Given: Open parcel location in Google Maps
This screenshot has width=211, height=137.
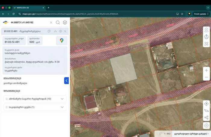Looking at the screenshot, I should (61, 40).
